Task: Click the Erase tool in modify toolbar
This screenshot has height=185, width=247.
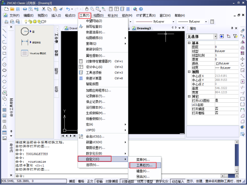Action: pyautogui.click(x=243, y=31)
